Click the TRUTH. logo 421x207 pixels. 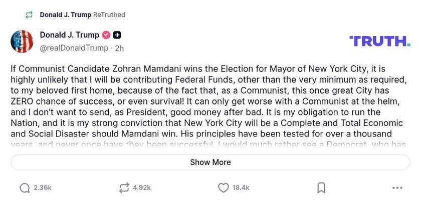pyautogui.click(x=379, y=41)
